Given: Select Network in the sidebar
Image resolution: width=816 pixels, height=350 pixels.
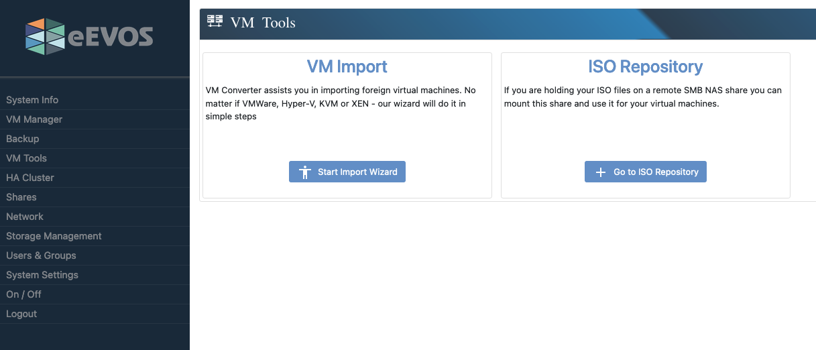Looking at the screenshot, I should (25, 217).
